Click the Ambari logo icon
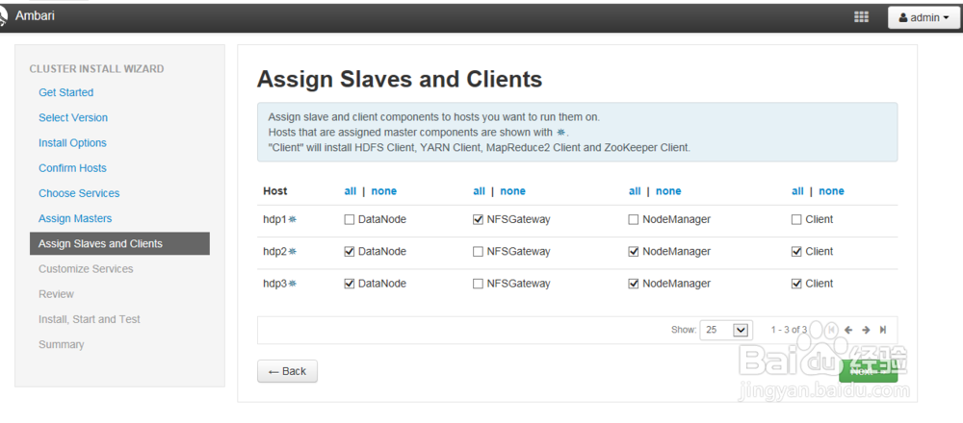This screenshot has width=963, height=423. pos(6,16)
